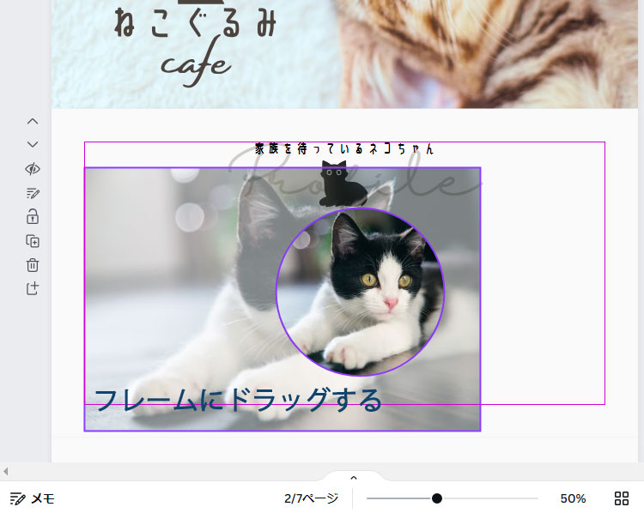Expand the page thumbnails tray chevron
This screenshot has height=513, width=644.
pyautogui.click(x=353, y=477)
